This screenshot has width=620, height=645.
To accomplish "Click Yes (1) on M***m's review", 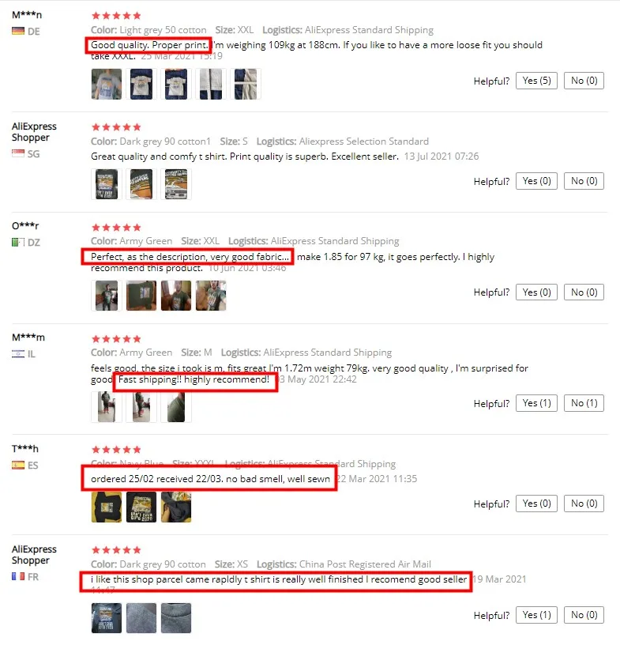I will click(536, 403).
